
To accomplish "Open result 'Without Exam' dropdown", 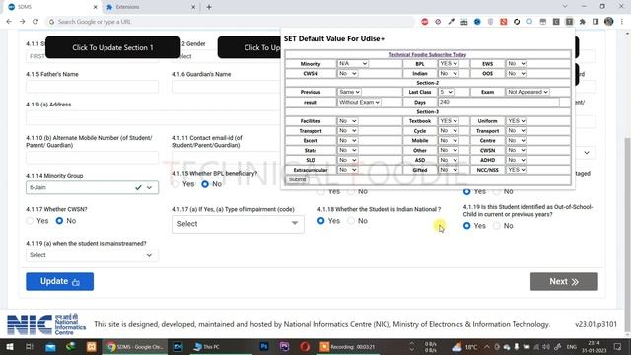I will pyautogui.click(x=359, y=103).
